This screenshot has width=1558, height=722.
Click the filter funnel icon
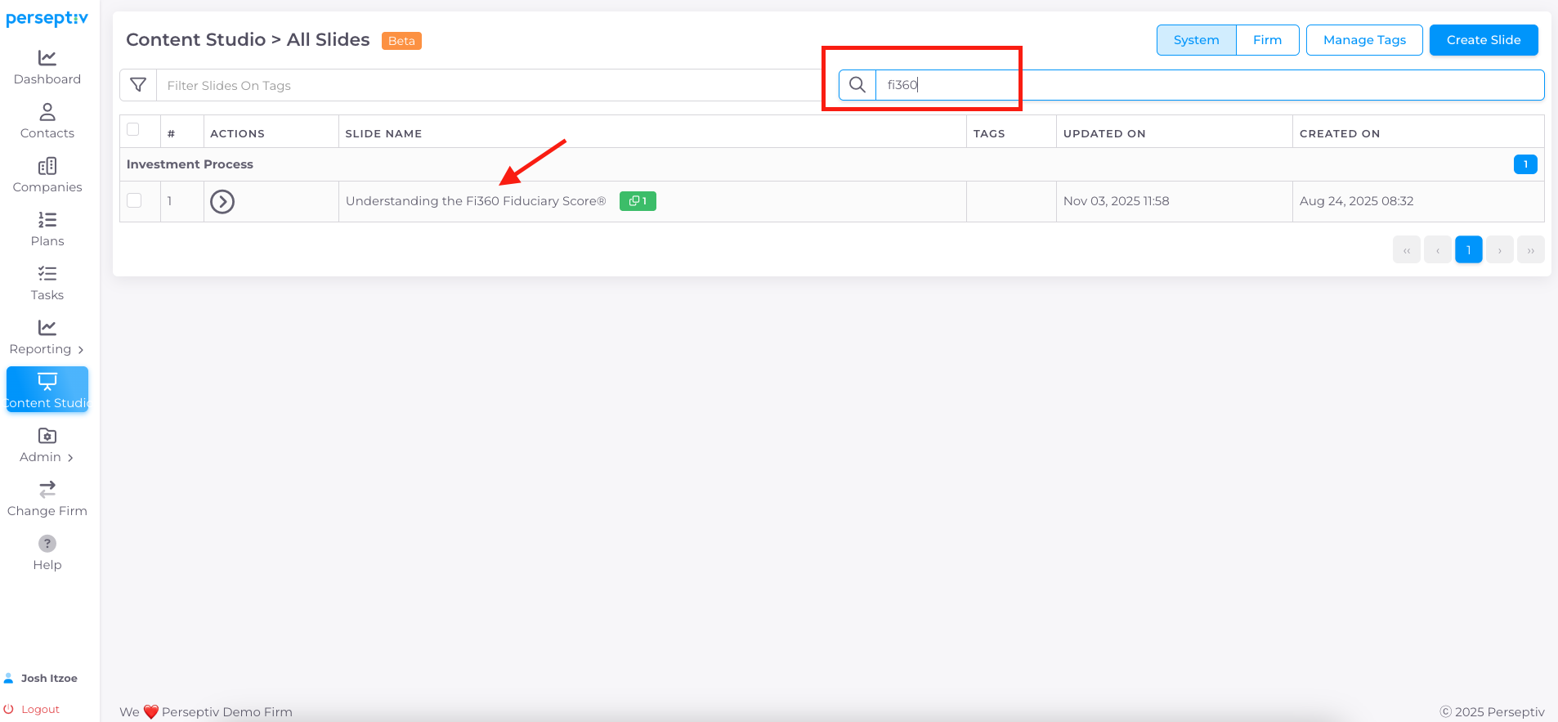pyautogui.click(x=138, y=85)
